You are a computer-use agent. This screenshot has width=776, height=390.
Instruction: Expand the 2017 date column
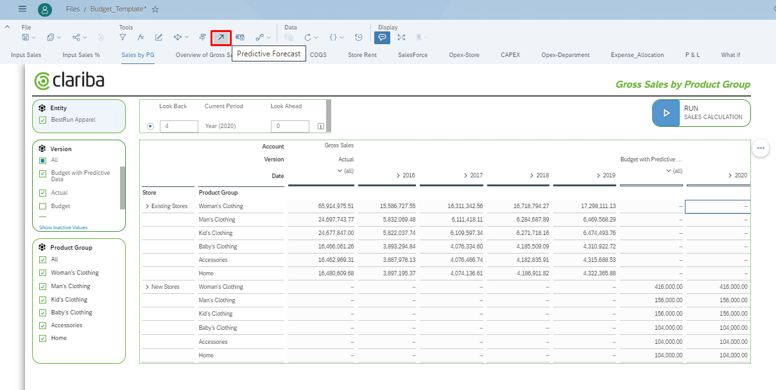(465, 175)
